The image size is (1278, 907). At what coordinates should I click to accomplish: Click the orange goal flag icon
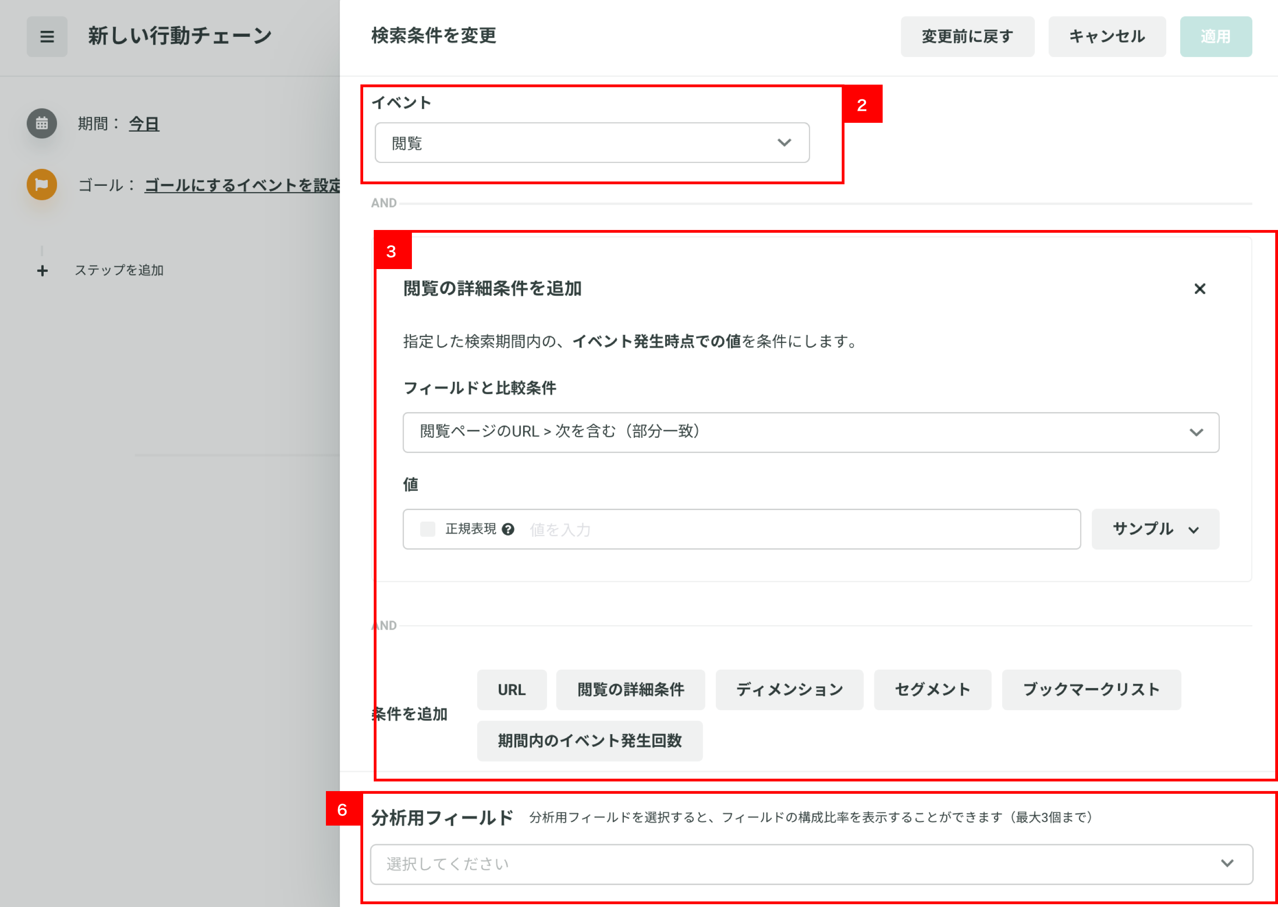tap(42, 184)
